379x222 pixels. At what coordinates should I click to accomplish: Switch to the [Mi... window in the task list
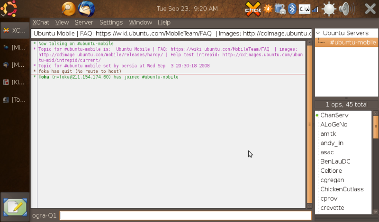point(15,48)
